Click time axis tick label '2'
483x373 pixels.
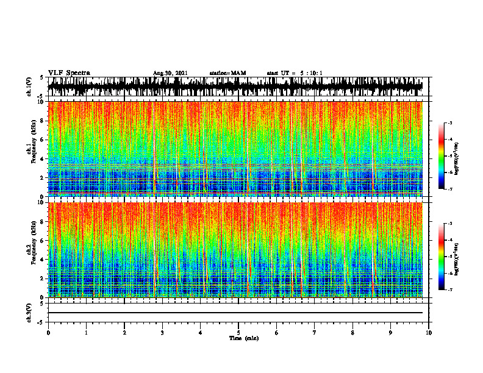(x=124, y=333)
